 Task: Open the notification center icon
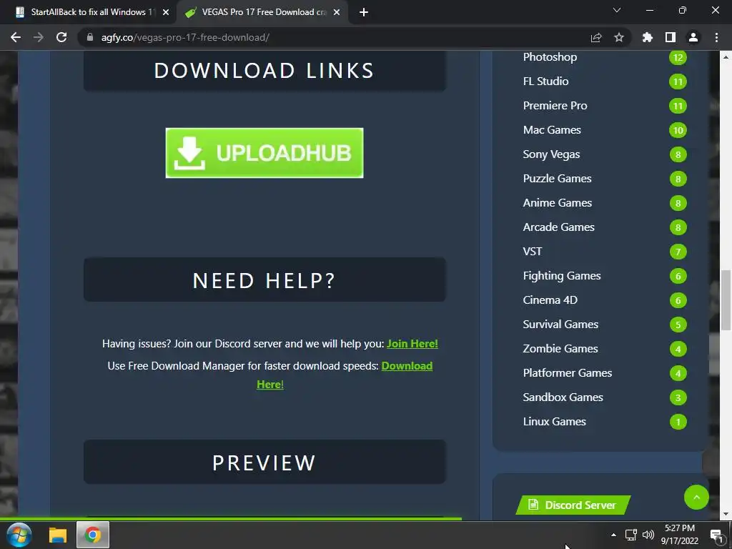(x=716, y=535)
